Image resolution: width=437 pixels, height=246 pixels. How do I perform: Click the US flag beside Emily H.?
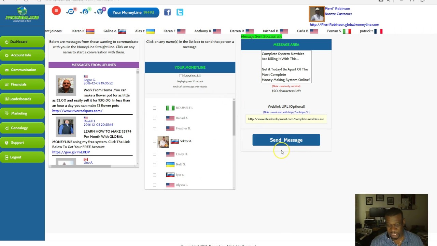(x=170, y=154)
